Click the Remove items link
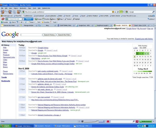This screenshot has height=129, width=156. coord(8,74)
